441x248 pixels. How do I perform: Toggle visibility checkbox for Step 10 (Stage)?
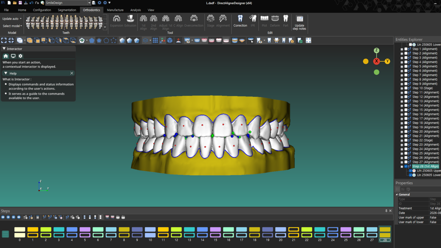click(406, 88)
